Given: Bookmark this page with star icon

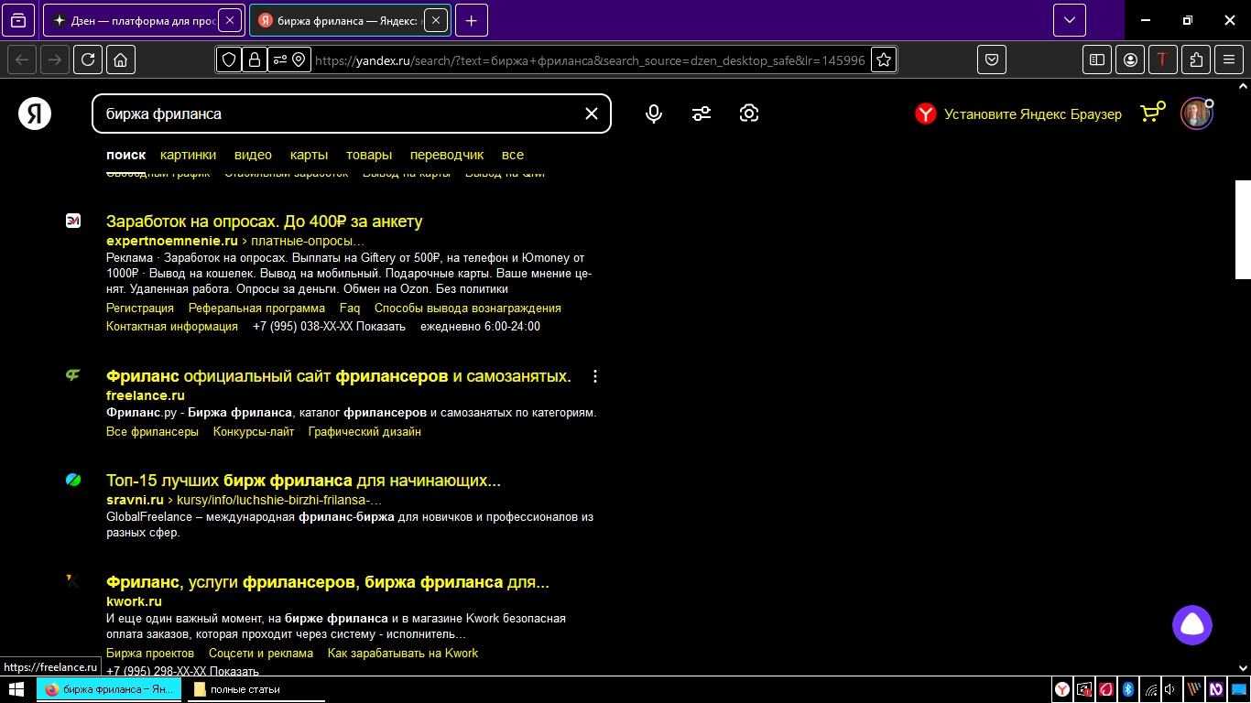Looking at the screenshot, I should pos(883,59).
